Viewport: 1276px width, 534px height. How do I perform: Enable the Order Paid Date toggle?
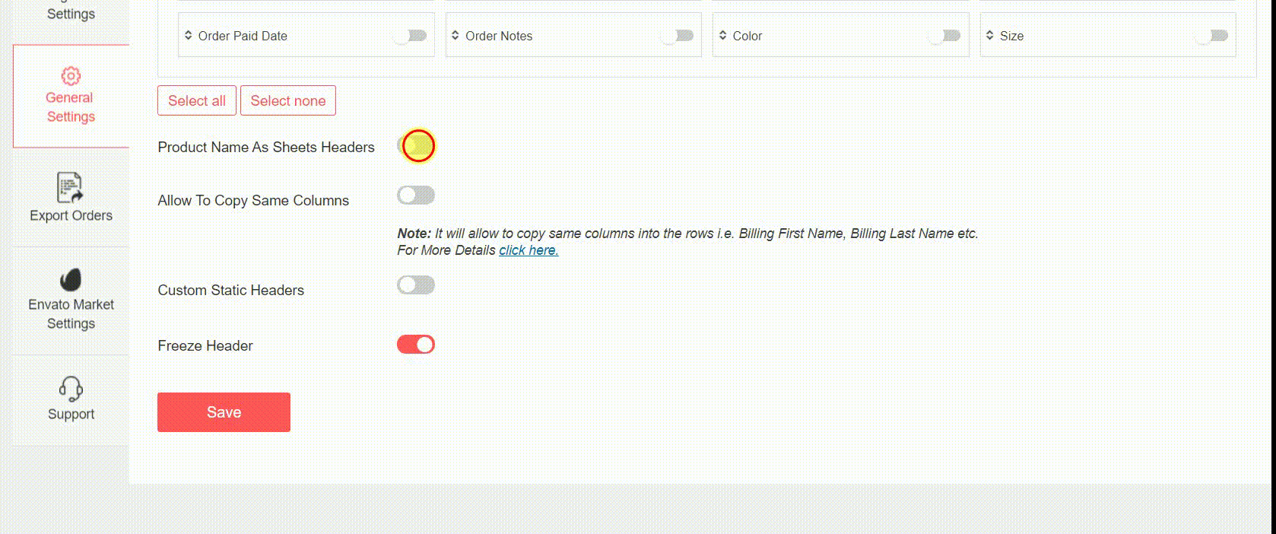(411, 36)
